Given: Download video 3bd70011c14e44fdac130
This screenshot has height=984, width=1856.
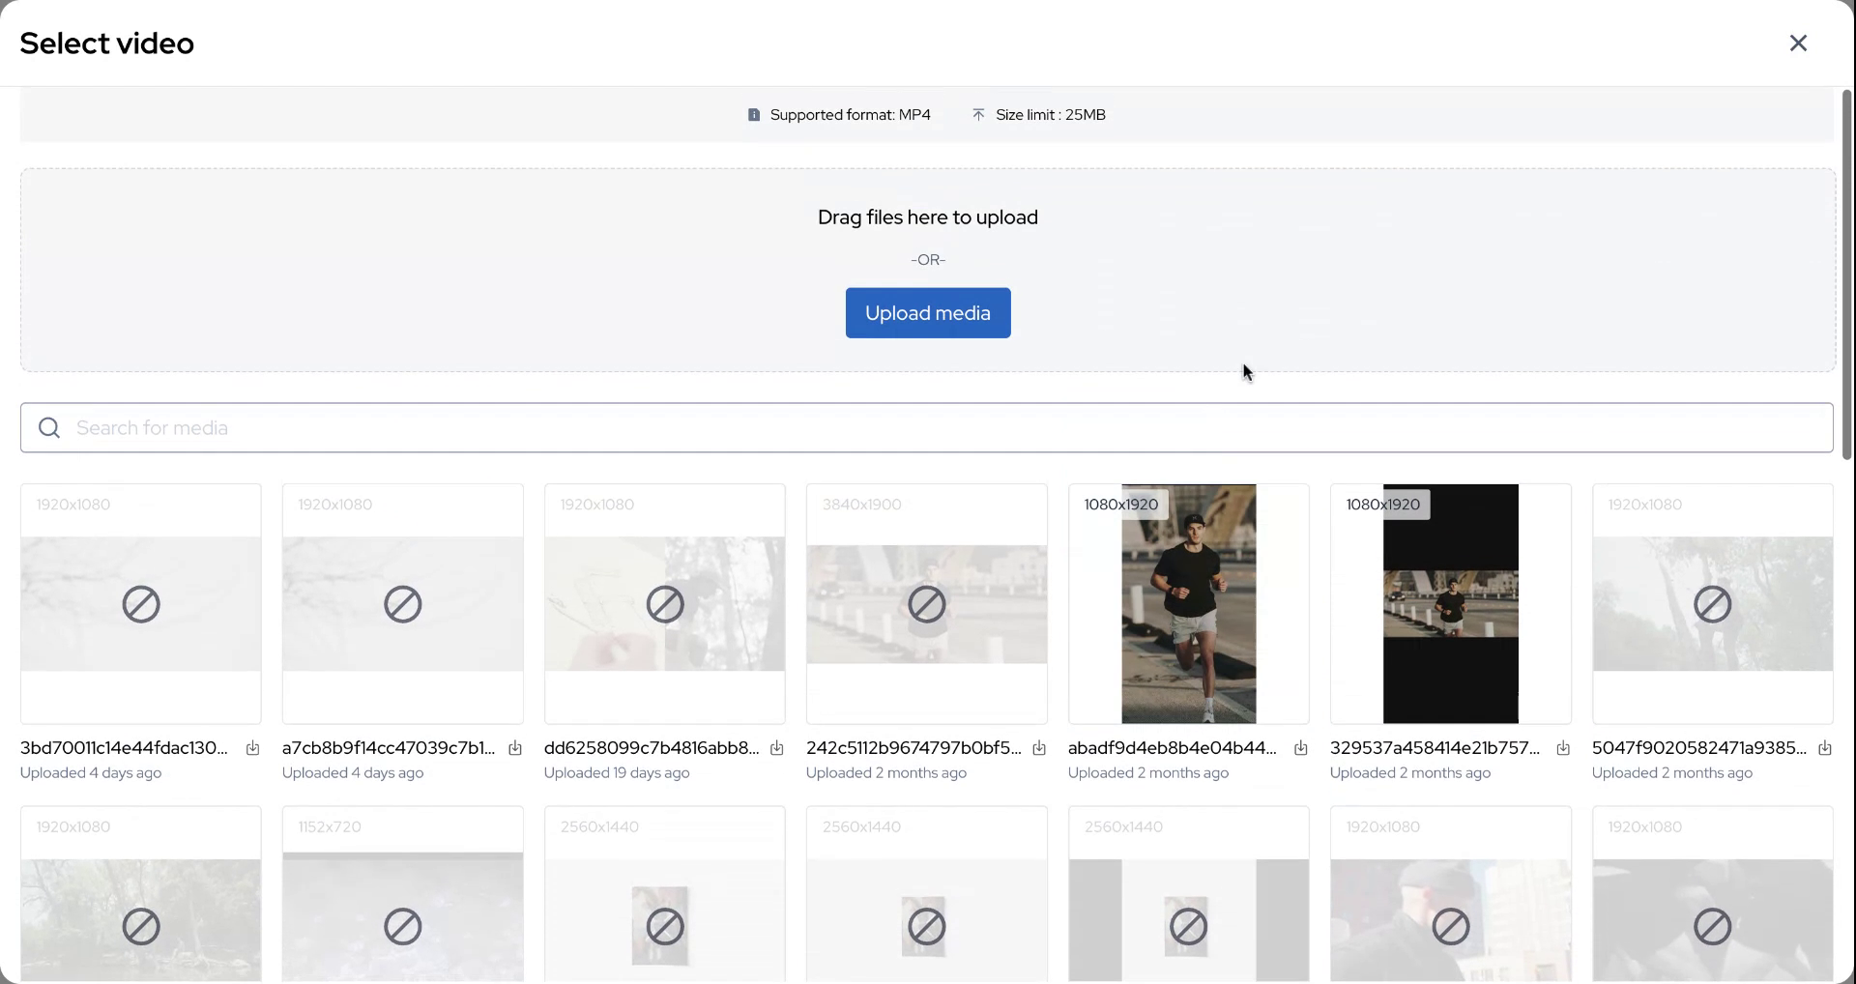Looking at the screenshot, I should click(252, 748).
